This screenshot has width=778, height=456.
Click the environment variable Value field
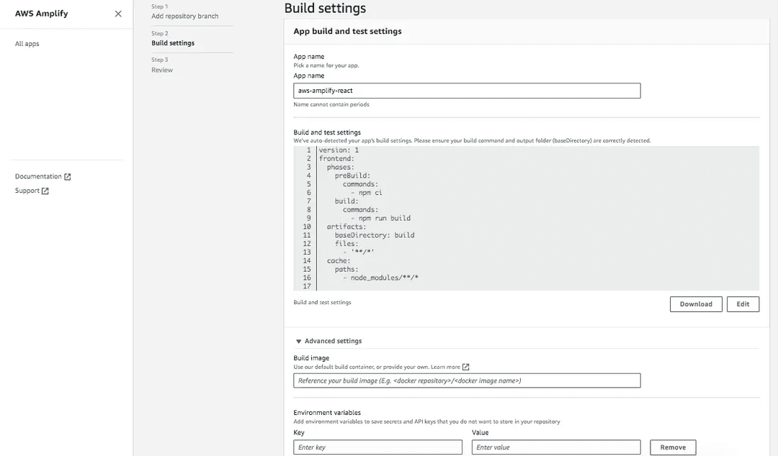(555, 447)
